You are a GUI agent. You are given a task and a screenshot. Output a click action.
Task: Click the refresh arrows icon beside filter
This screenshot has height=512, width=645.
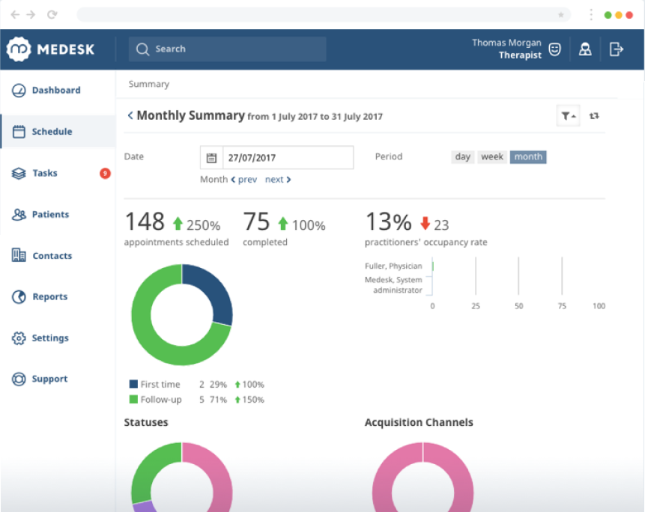[593, 116]
